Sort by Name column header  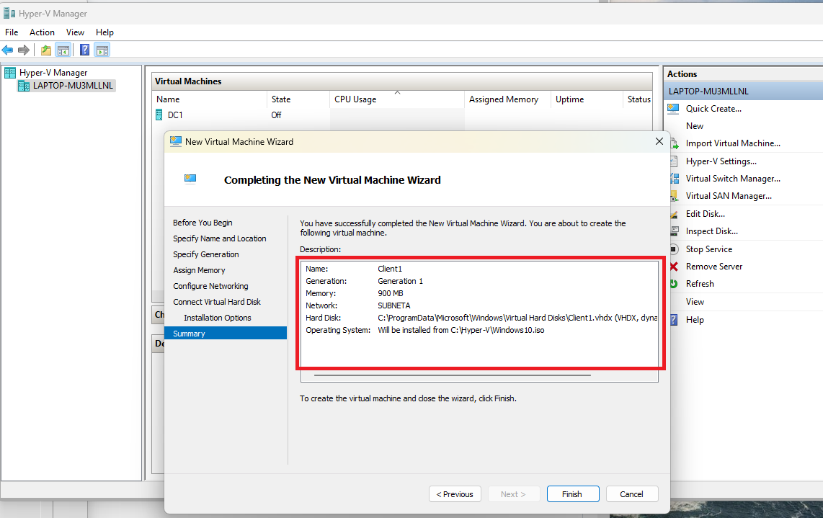pos(210,99)
